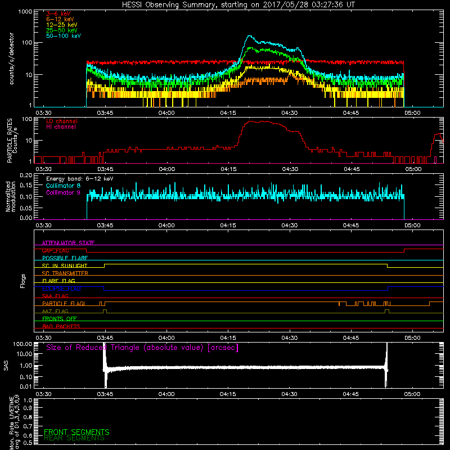
Task: Click the ATTENUATOR_STATE flag label
Action: pyautogui.click(x=68, y=243)
